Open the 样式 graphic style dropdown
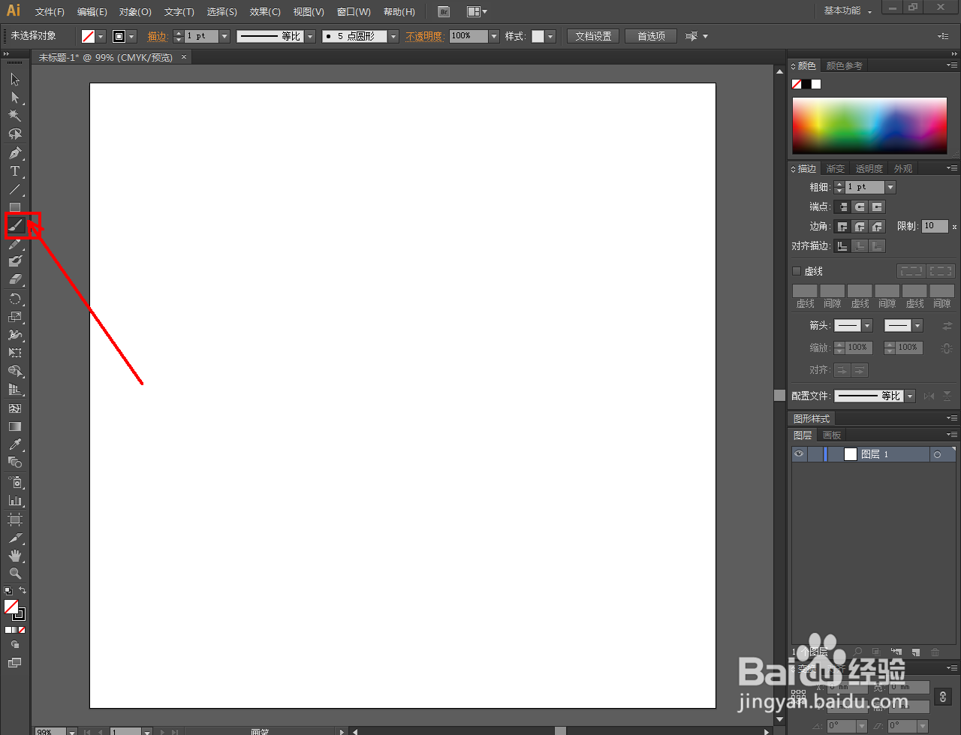961x735 pixels. 550,36
